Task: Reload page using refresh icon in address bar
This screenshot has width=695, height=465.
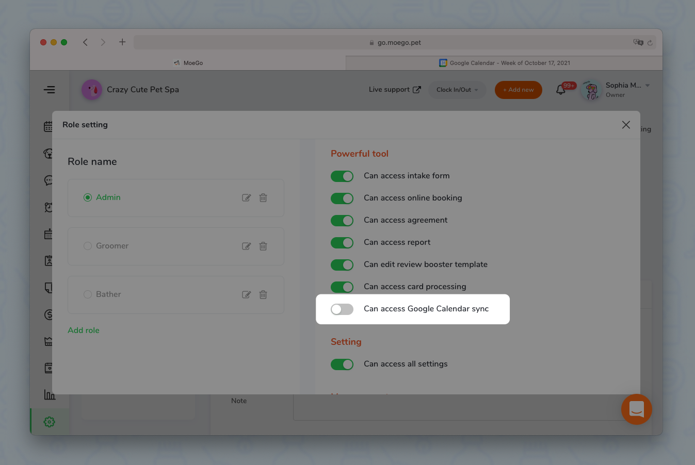Action: (650, 43)
